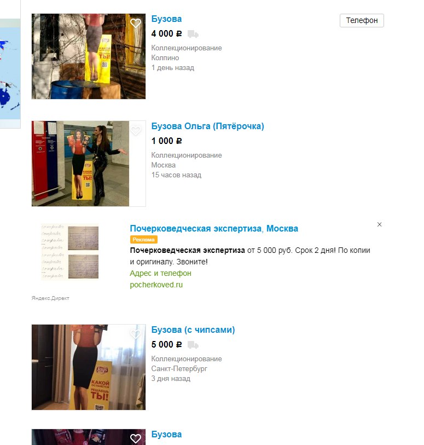
Task: Add Бузова (с чипсами) to favorites heart
Action: pos(136,334)
